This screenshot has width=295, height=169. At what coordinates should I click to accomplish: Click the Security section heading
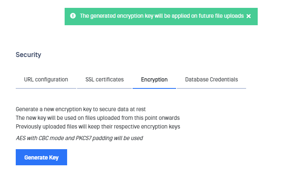(x=29, y=55)
